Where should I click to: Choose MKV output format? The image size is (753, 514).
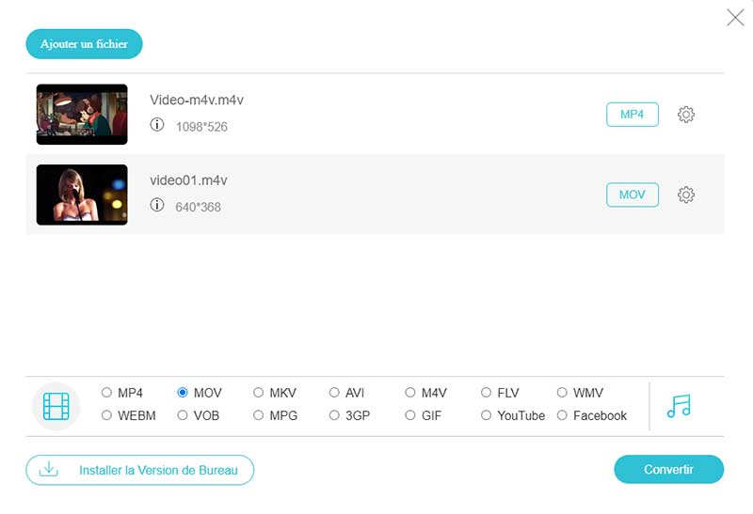259,393
